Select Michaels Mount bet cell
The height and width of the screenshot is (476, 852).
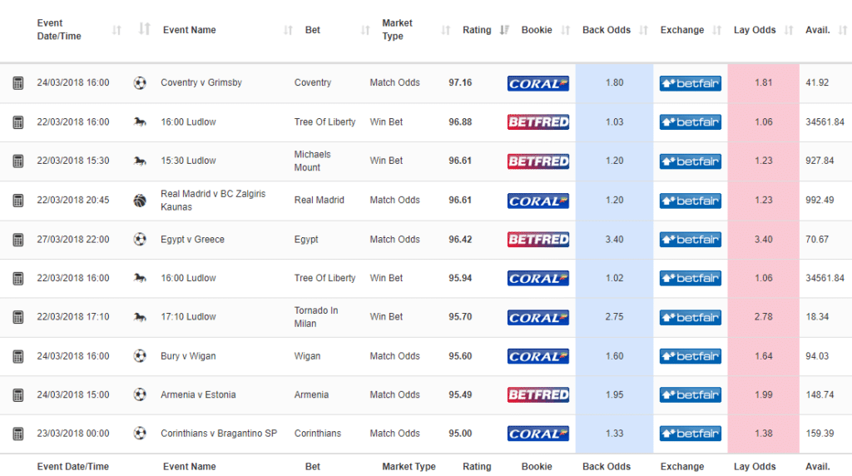coord(313,161)
